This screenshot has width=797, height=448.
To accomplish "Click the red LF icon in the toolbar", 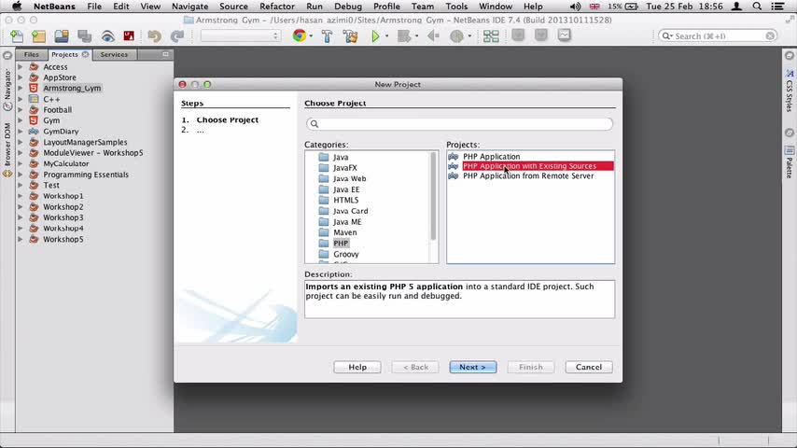I will click(x=129, y=36).
